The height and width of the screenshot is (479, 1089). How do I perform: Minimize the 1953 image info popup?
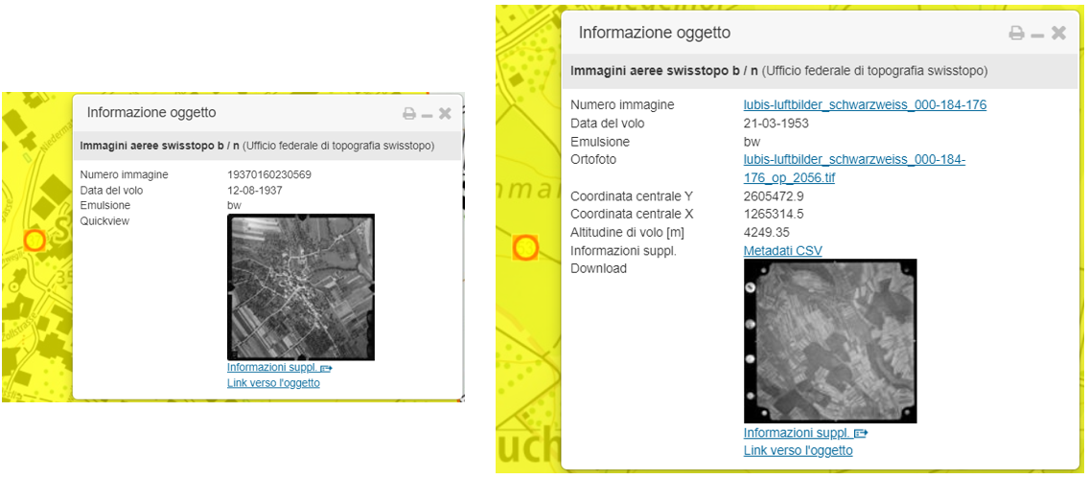pos(1037,34)
